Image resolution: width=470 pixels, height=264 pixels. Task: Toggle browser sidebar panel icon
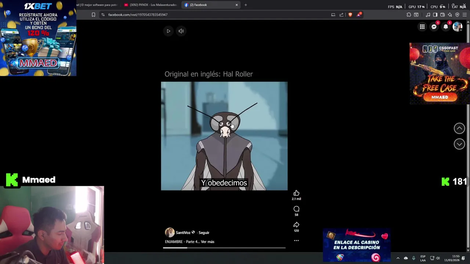coord(435,15)
